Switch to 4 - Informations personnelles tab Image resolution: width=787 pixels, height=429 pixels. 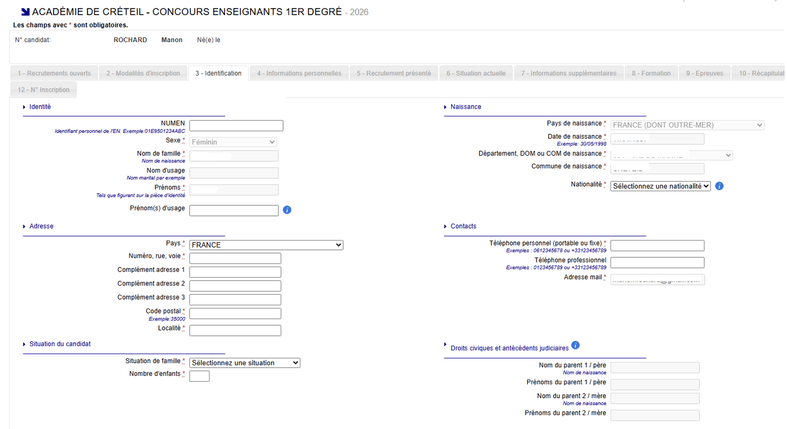(x=299, y=74)
